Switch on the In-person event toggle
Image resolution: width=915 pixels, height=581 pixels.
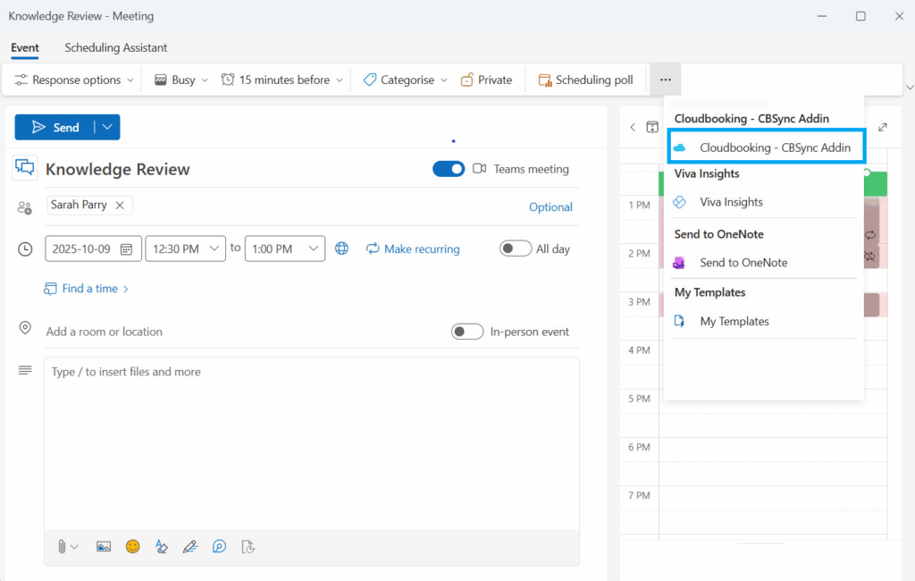pos(467,332)
